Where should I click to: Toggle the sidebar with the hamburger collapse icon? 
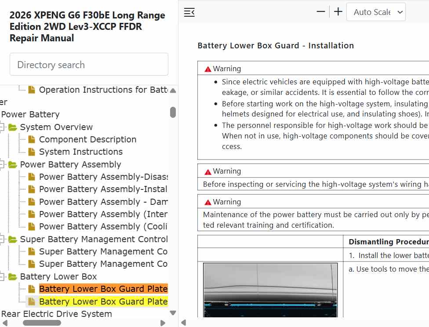(x=189, y=12)
